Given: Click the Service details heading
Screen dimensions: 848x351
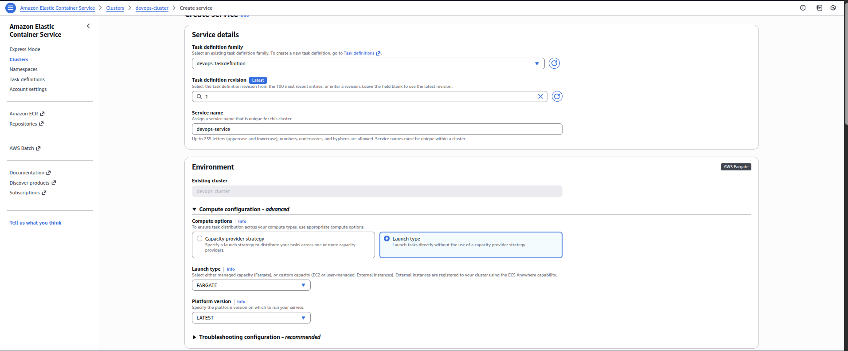Looking at the screenshot, I should pyautogui.click(x=215, y=35).
